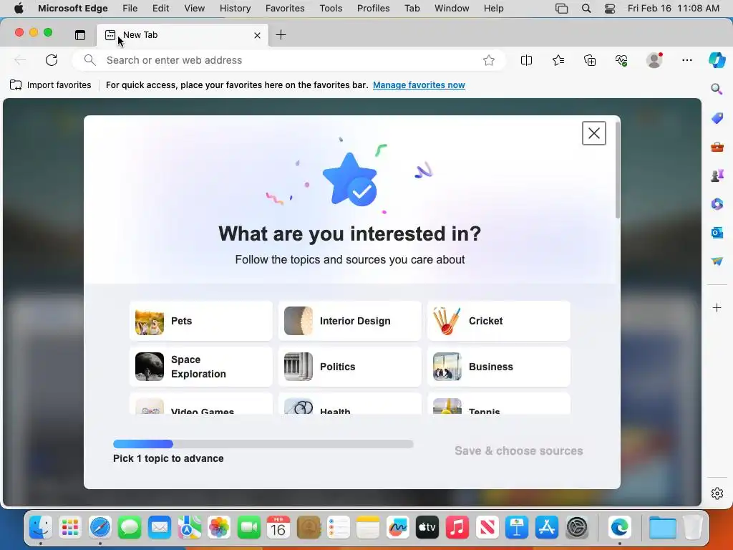Open sidebar Microsoft 365 icon
Screen dimensions: 733x550
coord(717,204)
